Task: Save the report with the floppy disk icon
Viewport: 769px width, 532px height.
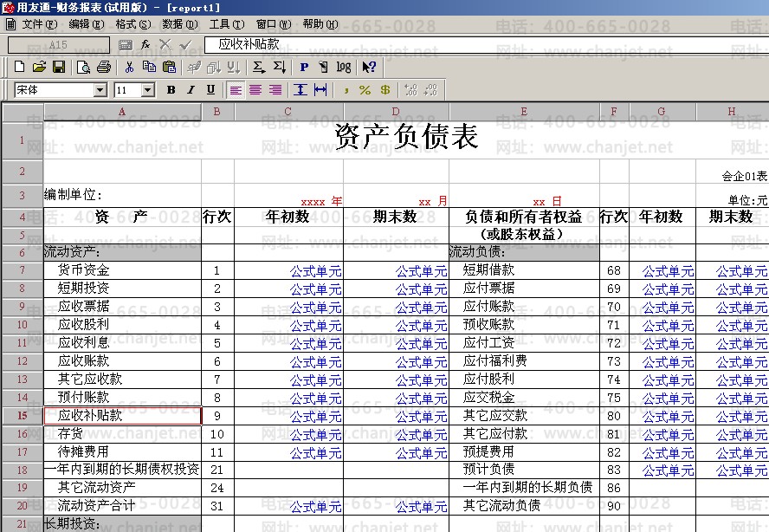Action: pyautogui.click(x=59, y=67)
